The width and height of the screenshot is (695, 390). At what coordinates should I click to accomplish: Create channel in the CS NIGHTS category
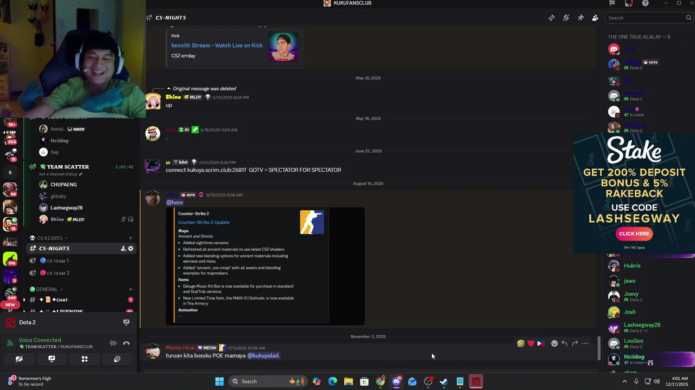coord(130,238)
